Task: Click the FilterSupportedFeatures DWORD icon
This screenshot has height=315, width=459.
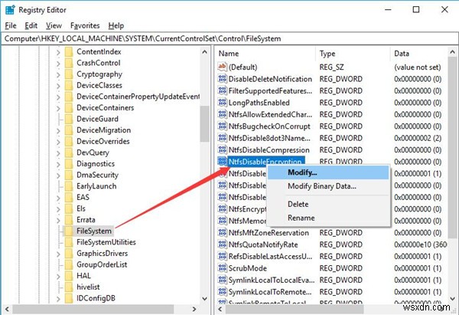Action: coord(222,90)
